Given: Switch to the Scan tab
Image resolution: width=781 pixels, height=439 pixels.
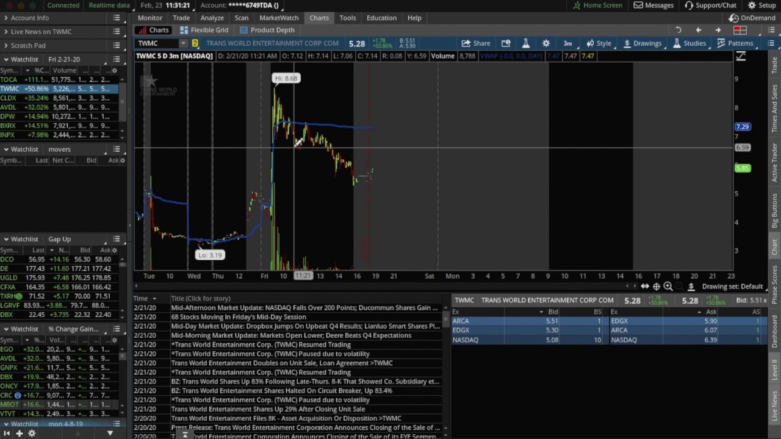Looking at the screenshot, I should (x=242, y=18).
